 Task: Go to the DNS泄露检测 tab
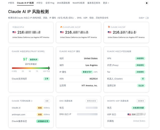[x=63, y=3]
